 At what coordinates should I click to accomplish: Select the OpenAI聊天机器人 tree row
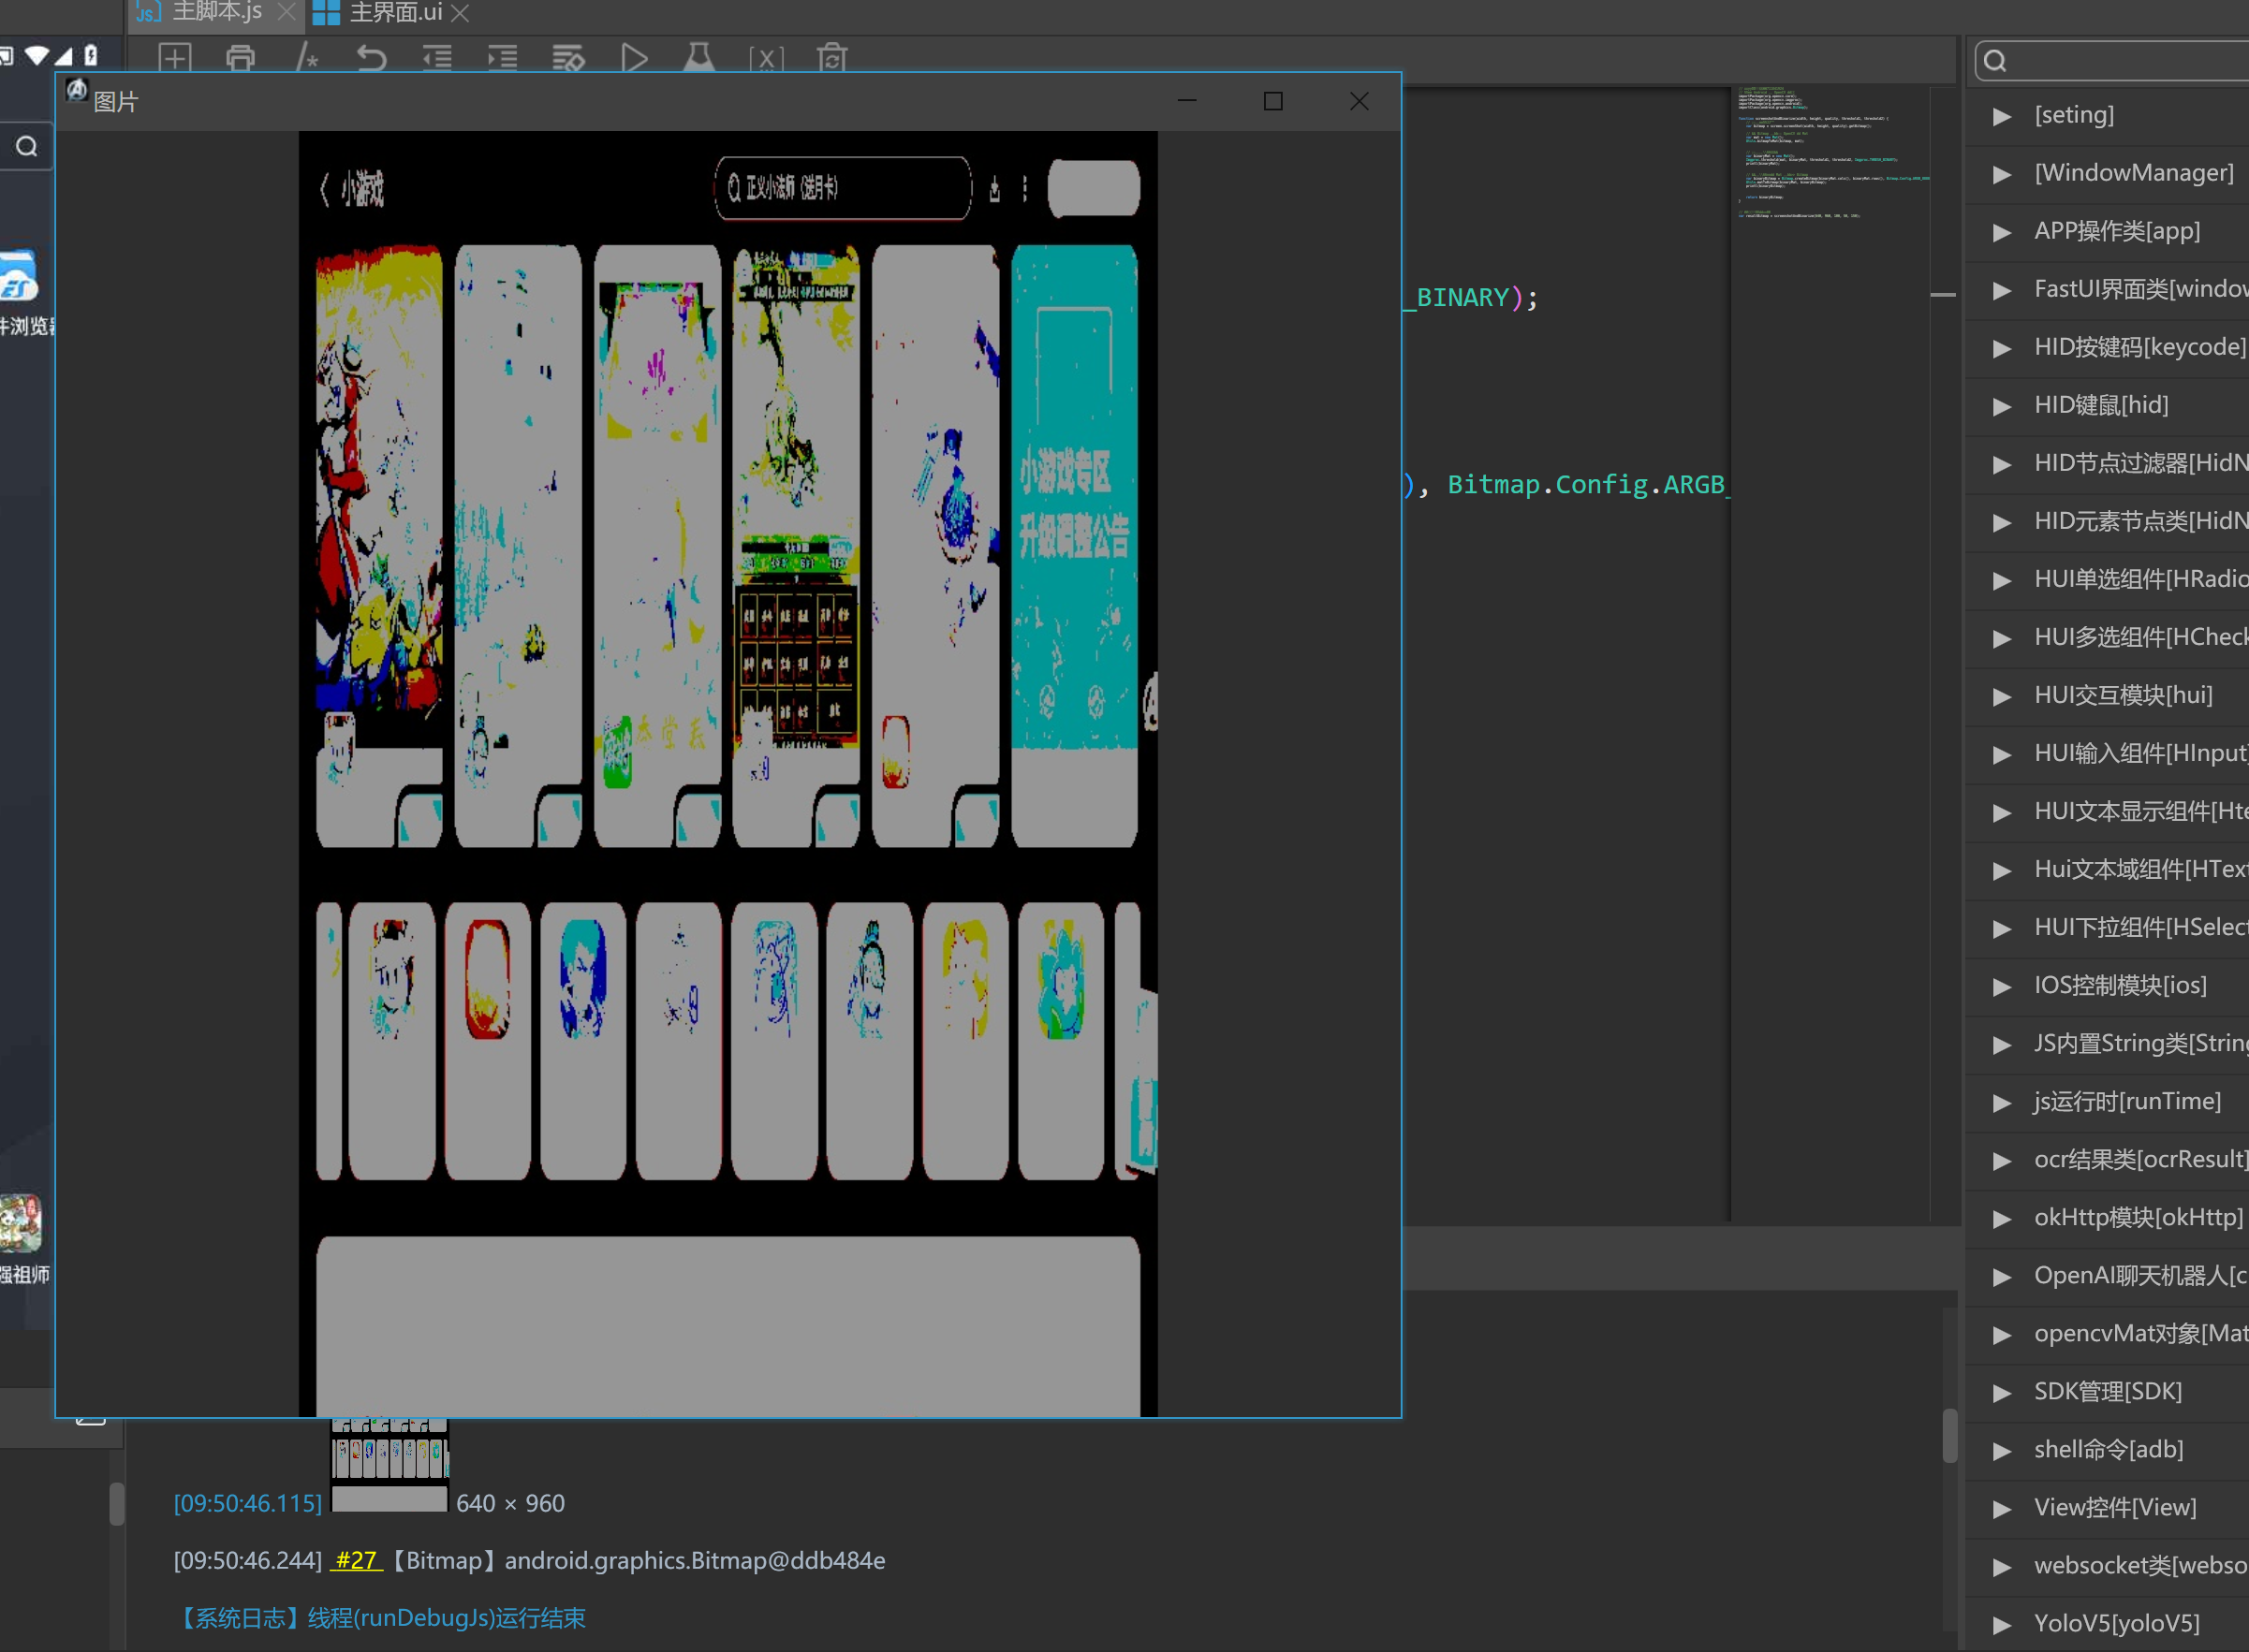click(x=2107, y=1275)
